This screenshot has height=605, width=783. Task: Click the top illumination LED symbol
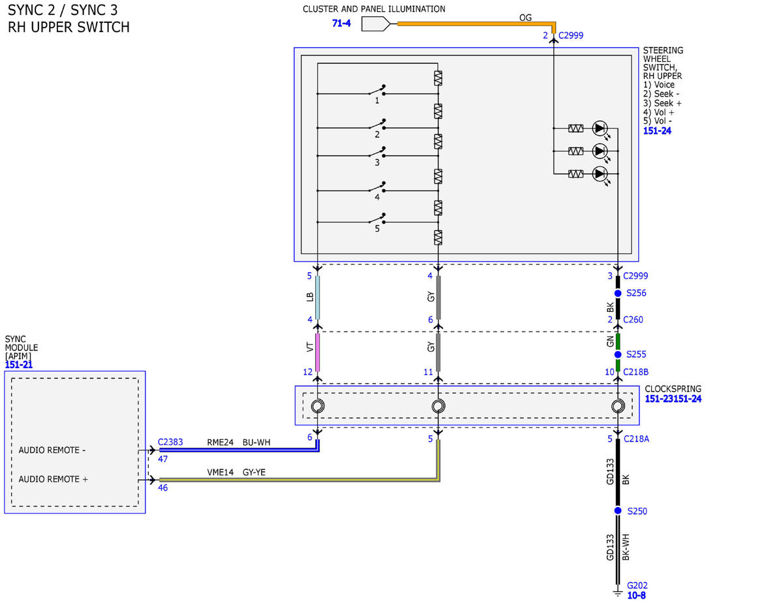[600, 129]
